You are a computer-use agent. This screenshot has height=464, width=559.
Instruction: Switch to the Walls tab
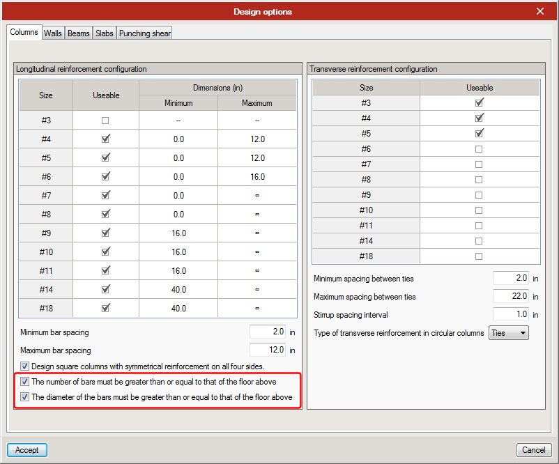(x=53, y=33)
